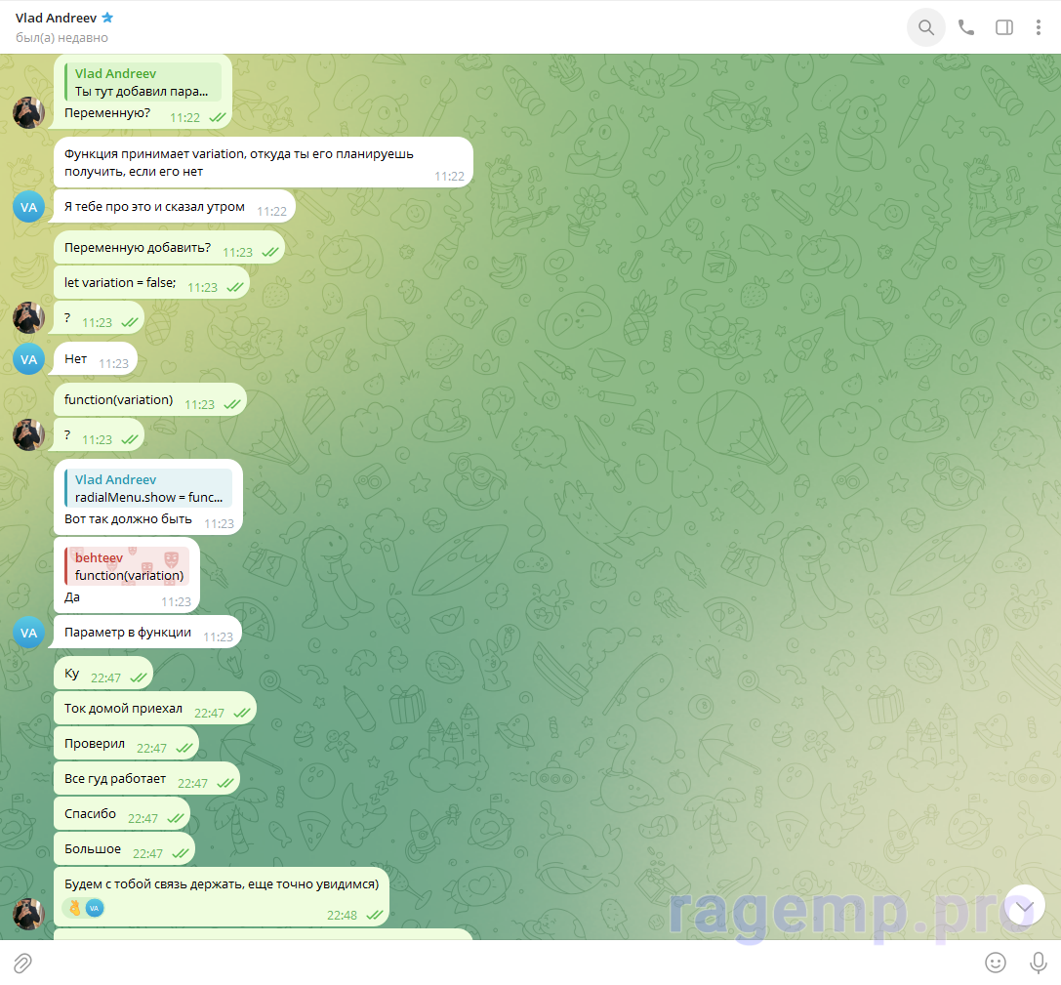Screen dimensions: 1061x985
Task: Select the "let variation = false;" message bubble
Action: [x=120, y=283]
